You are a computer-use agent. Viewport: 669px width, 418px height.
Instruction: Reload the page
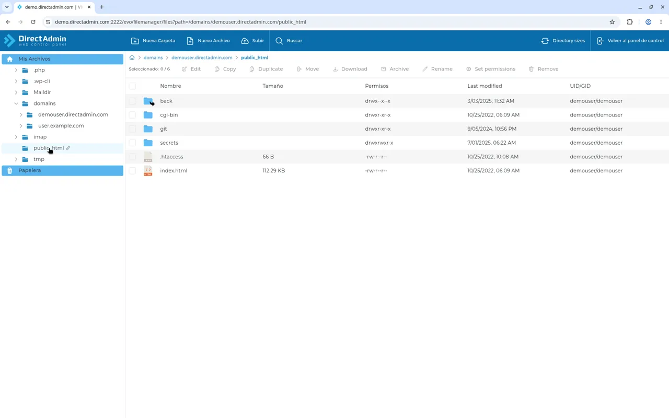pyautogui.click(x=33, y=22)
